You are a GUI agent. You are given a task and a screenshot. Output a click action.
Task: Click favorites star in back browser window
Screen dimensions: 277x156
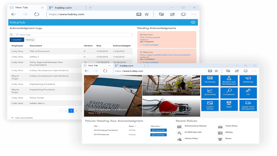coord(147,14)
